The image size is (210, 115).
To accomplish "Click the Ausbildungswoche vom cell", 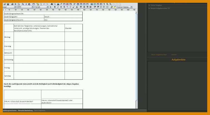I will [x=24, y=20].
